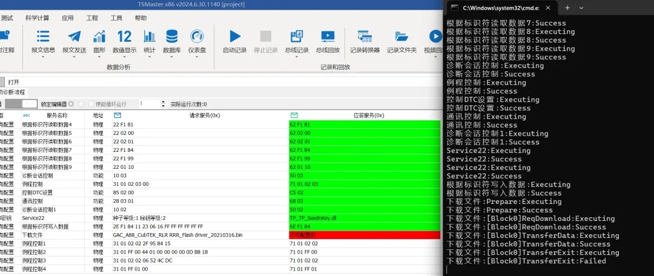
Task: Click the loop count stepper arrows
Action: coord(163,104)
